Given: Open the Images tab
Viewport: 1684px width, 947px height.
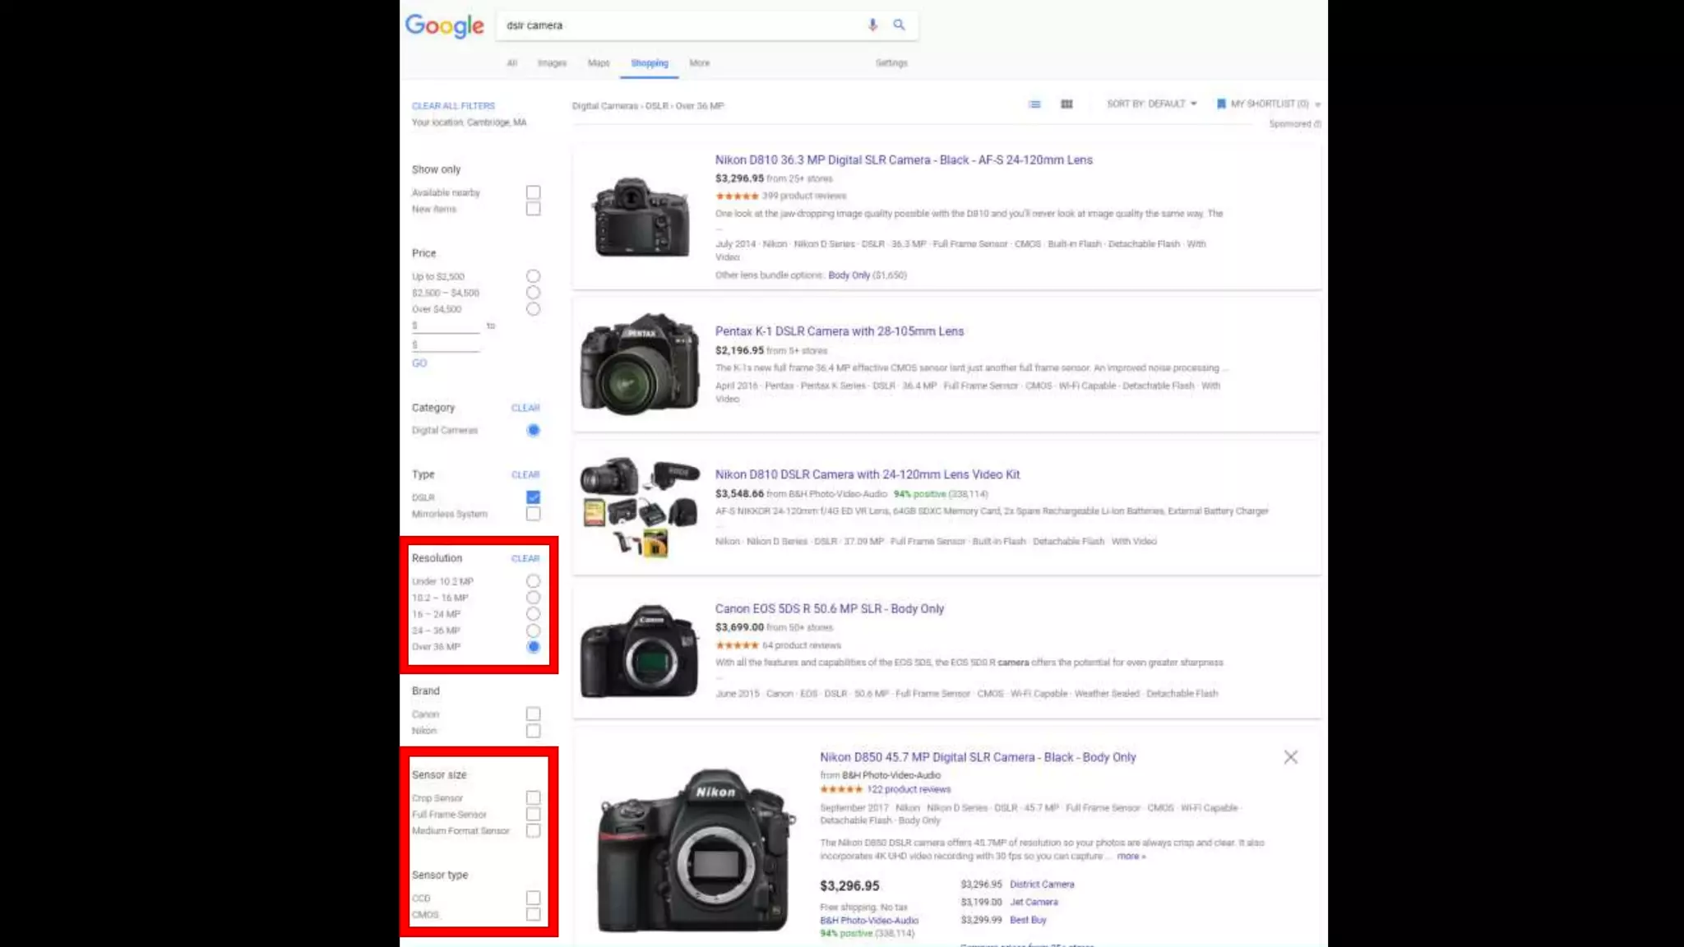Looking at the screenshot, I should click(552, 63).
